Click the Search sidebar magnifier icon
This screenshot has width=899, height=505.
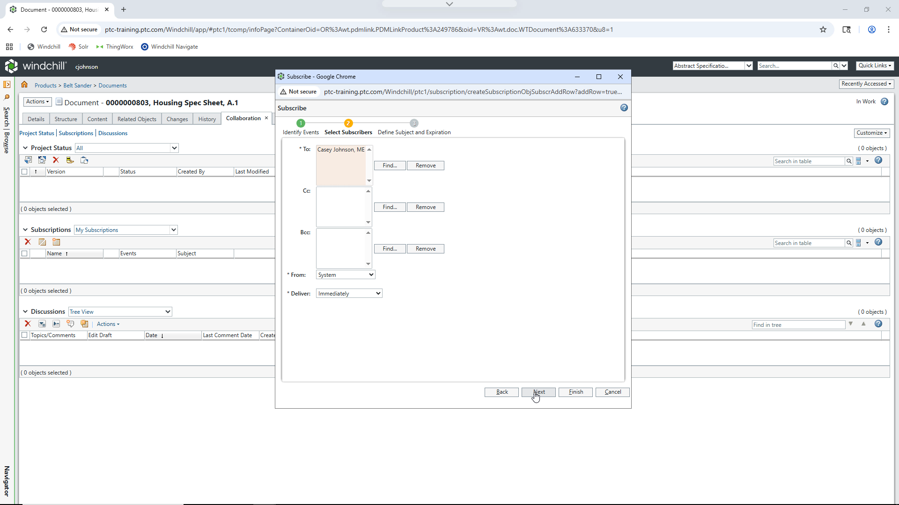pyautogui.click(x=7, y=97)
